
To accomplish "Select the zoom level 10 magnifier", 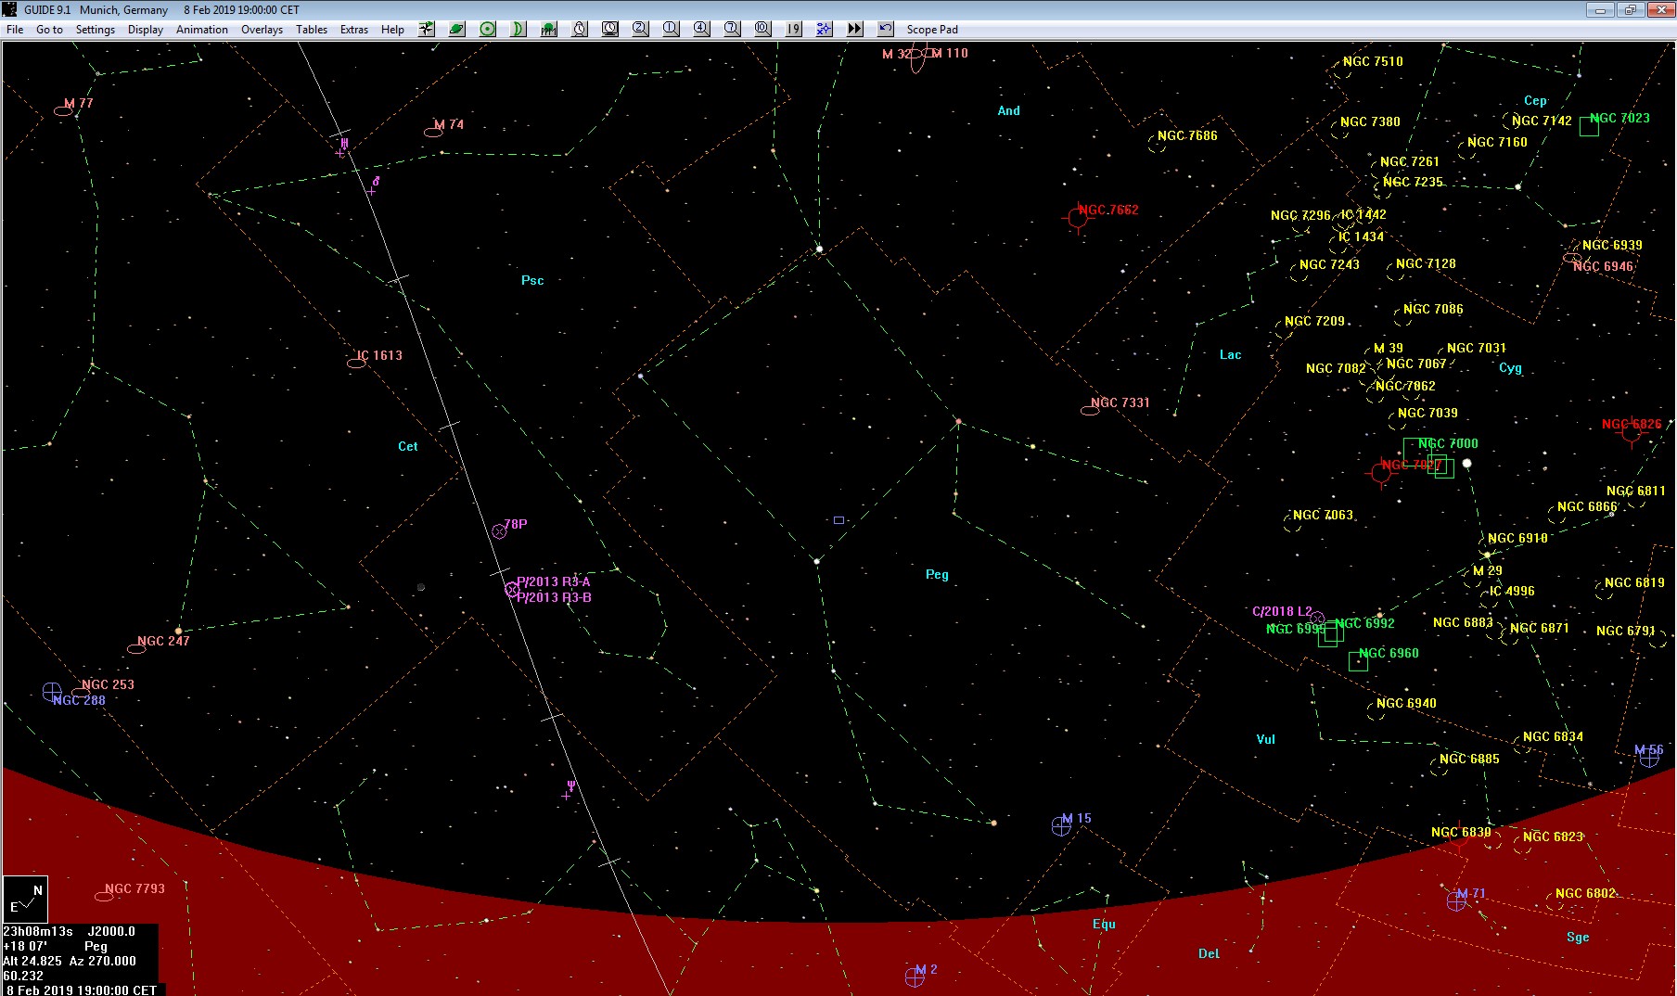I will 763,29.
